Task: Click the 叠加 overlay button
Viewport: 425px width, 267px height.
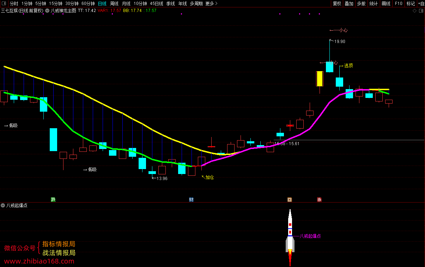Action: [349, 4]
